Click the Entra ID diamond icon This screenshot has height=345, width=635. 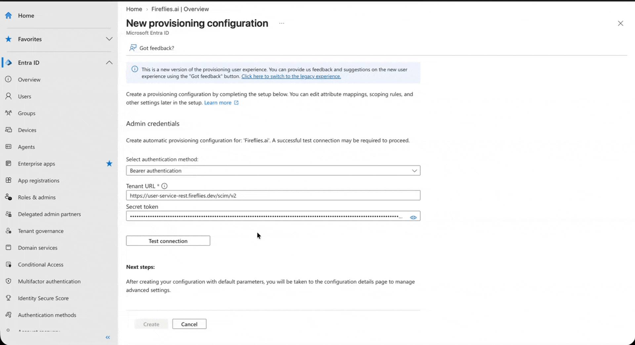click(x=9, y=62)
